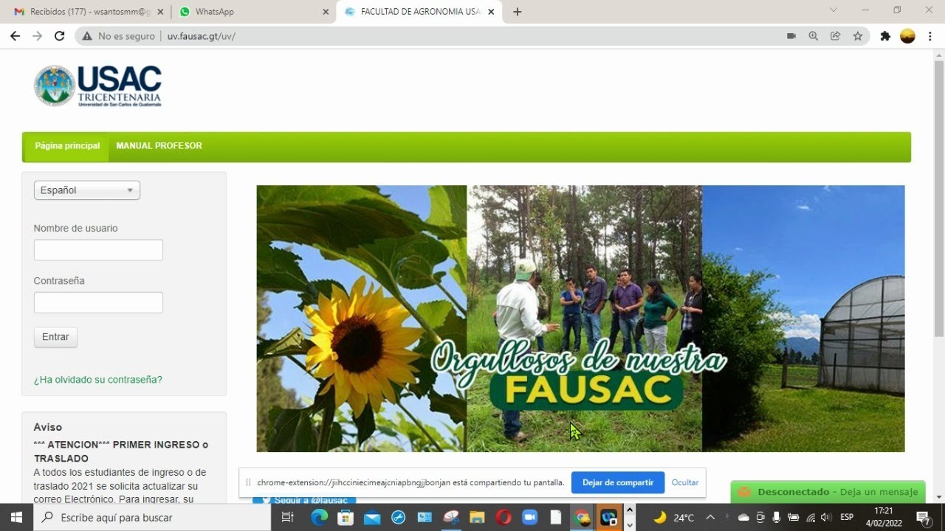This screenshot has height=531, width=945.
Task: Reload the FAUSAC page
Action: coord(60,36)
